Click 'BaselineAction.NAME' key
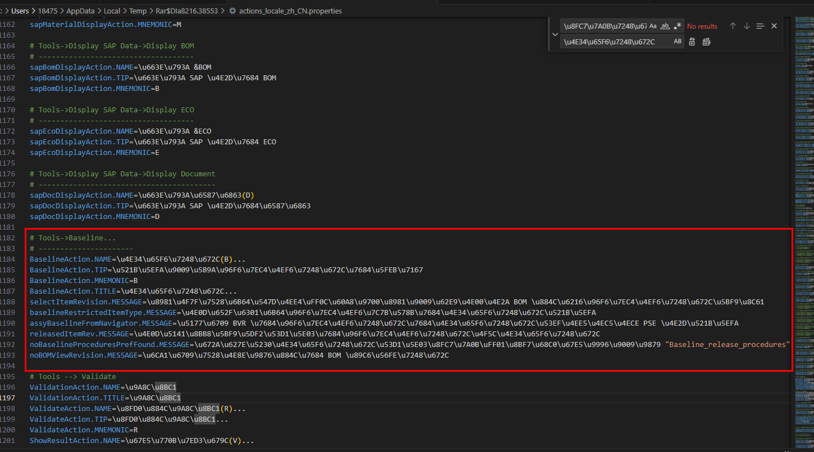The image size is (814, 452). pyautogui.click(x=71, y=259)
